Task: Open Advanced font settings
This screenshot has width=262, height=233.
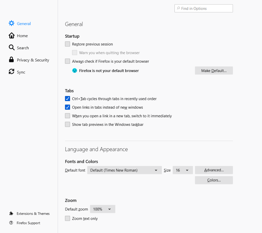Action: (x=214, y=170)
